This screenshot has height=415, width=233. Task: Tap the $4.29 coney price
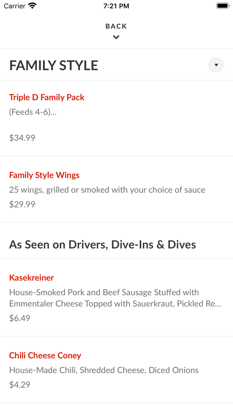tap(20, 385)
